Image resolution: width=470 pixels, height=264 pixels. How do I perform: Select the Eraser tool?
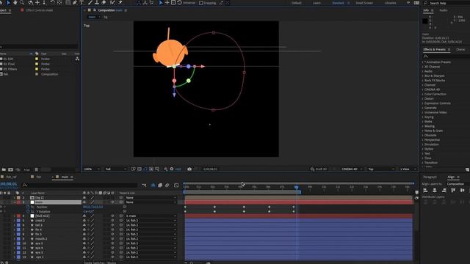pyautogui.click(x=104, y=3)
